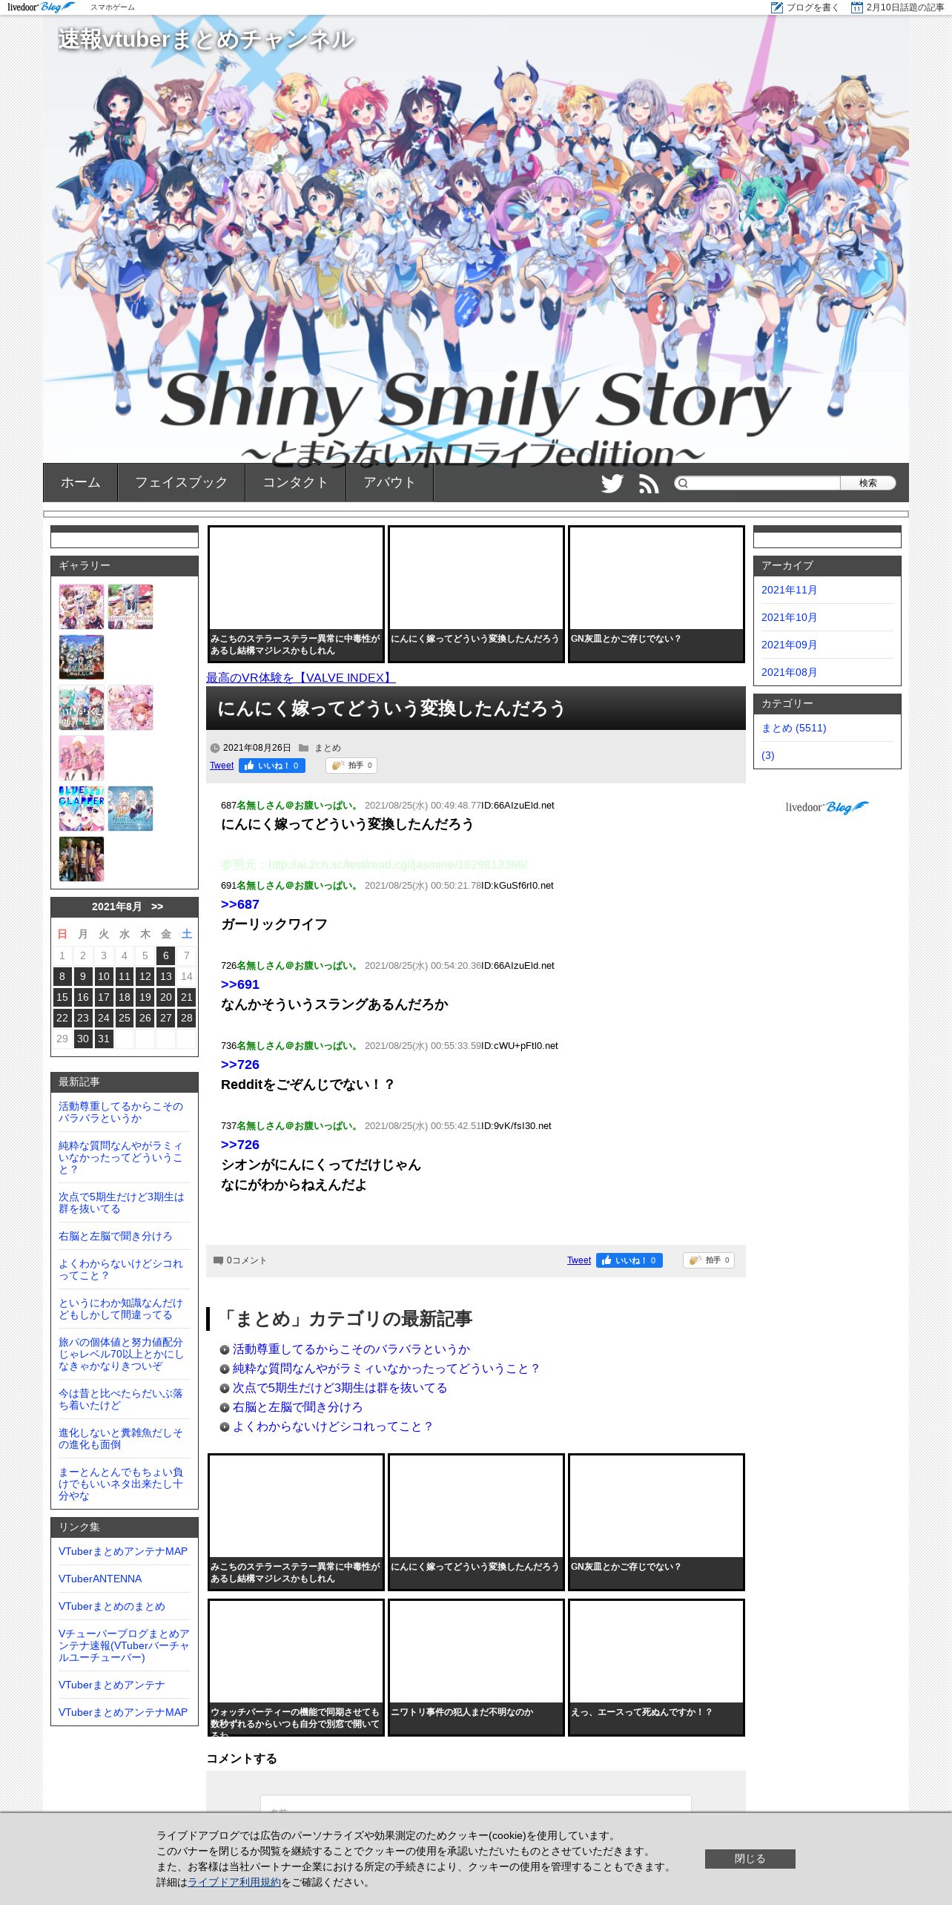The width and height of the screenshot is (952, 1905).
Task: Open the VTuberまとめアンテナ link
Action: 112,1685
